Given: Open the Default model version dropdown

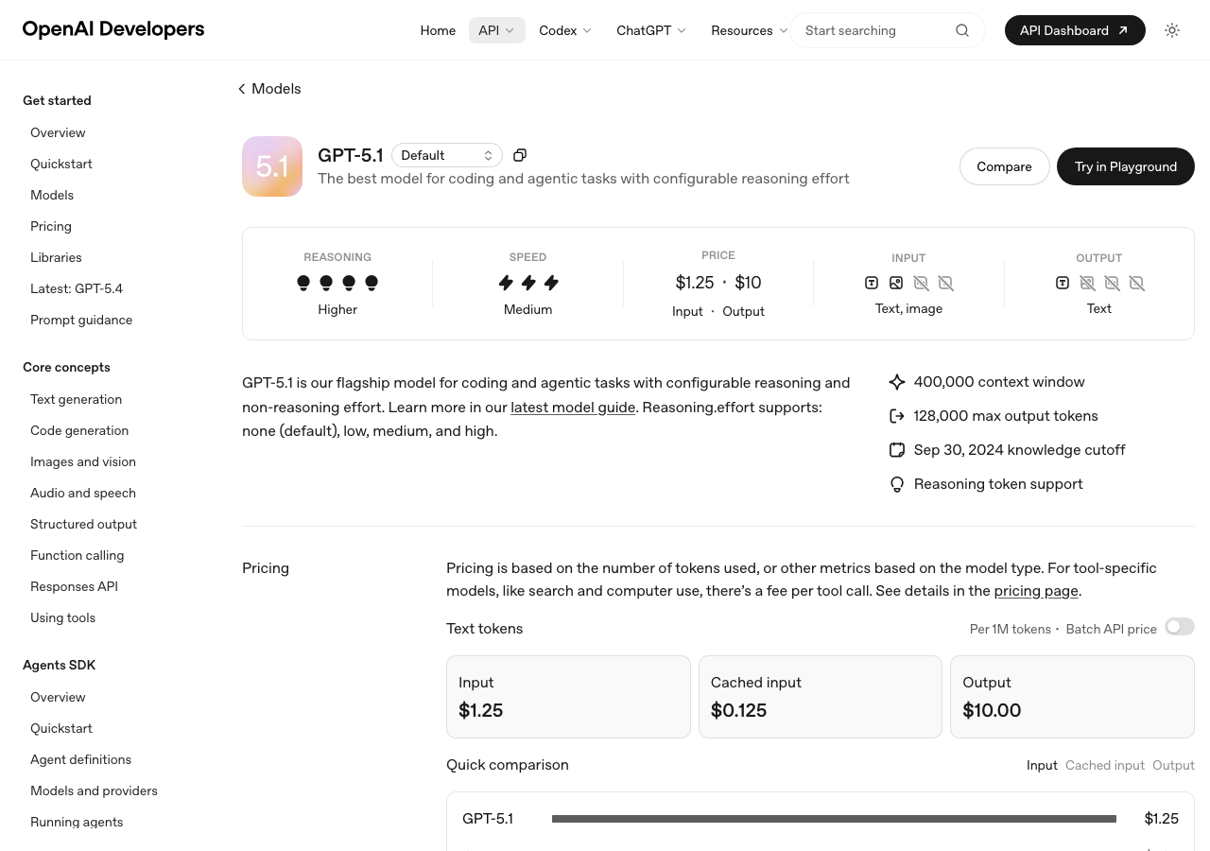Looking at the screenshot, I should 446,155.
